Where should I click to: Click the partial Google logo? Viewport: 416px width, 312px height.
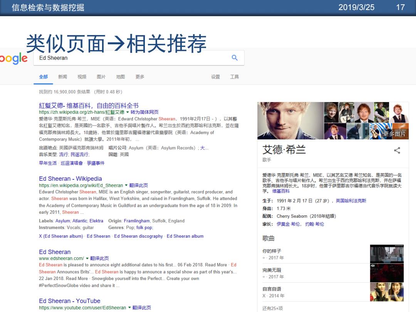[14, 59]
